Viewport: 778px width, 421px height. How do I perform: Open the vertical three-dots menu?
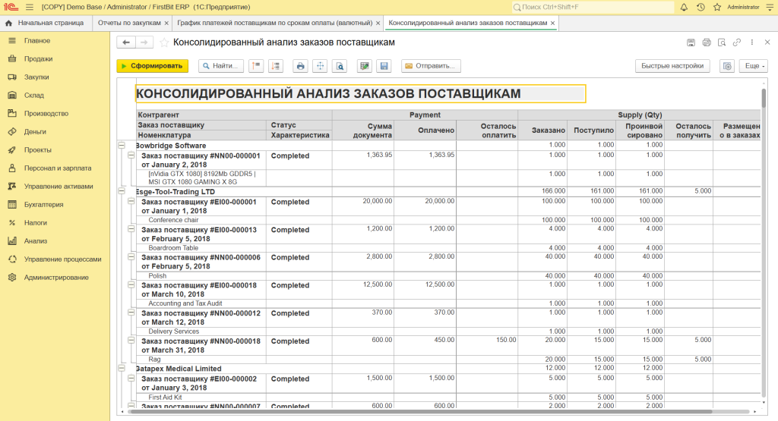tap(752, 42)
